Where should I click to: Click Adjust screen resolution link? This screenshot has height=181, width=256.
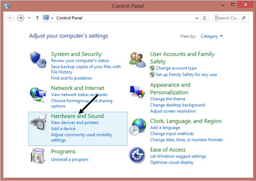pos(172,111)
